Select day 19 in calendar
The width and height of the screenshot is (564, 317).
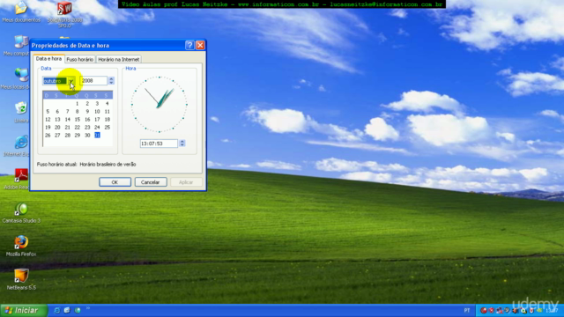tap(48, 127)
